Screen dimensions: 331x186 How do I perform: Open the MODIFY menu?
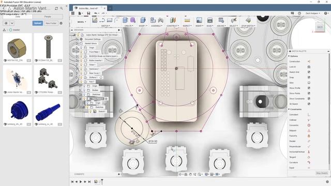pos(143,26)
